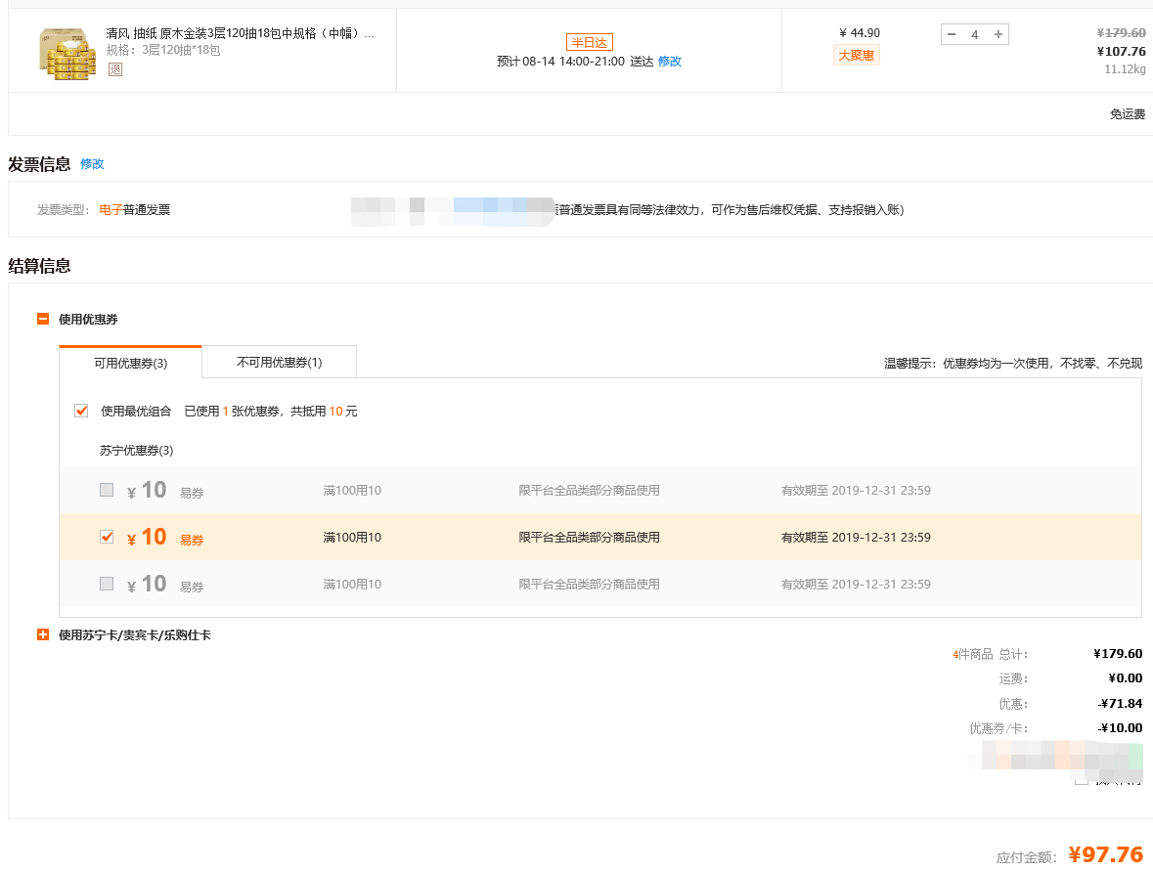Click the payable amount ¥97.76
Image resolution: width=1153 pixels, height=872 pixels.
1106,854
